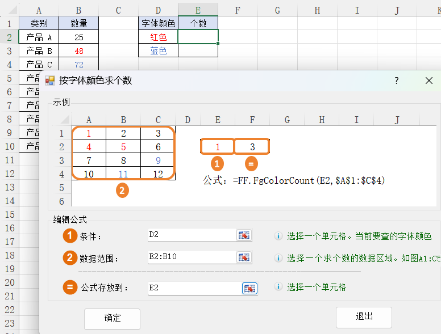The image size is (441, 334).
Task: Focus the 条件 input containing D2
Action: pyautogui.click(x=191, y=235)
